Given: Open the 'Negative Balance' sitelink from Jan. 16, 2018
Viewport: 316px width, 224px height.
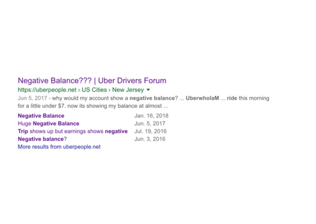Looking at the screenshot, I should pos(41,116).
